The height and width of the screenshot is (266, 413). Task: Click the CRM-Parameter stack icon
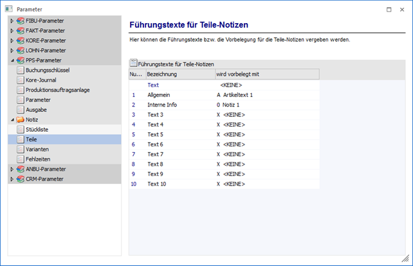pos(21,179)
